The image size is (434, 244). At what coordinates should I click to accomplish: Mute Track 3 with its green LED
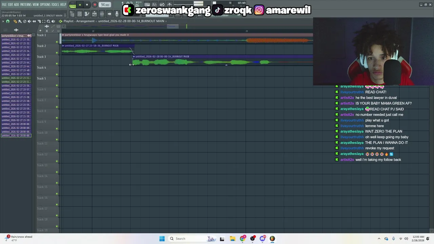tap(57, 64)
